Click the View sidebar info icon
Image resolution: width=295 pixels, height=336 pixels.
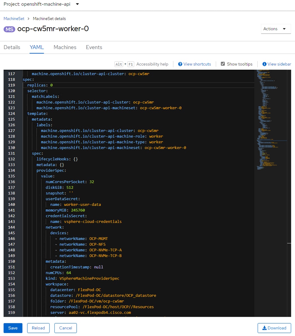264,64
